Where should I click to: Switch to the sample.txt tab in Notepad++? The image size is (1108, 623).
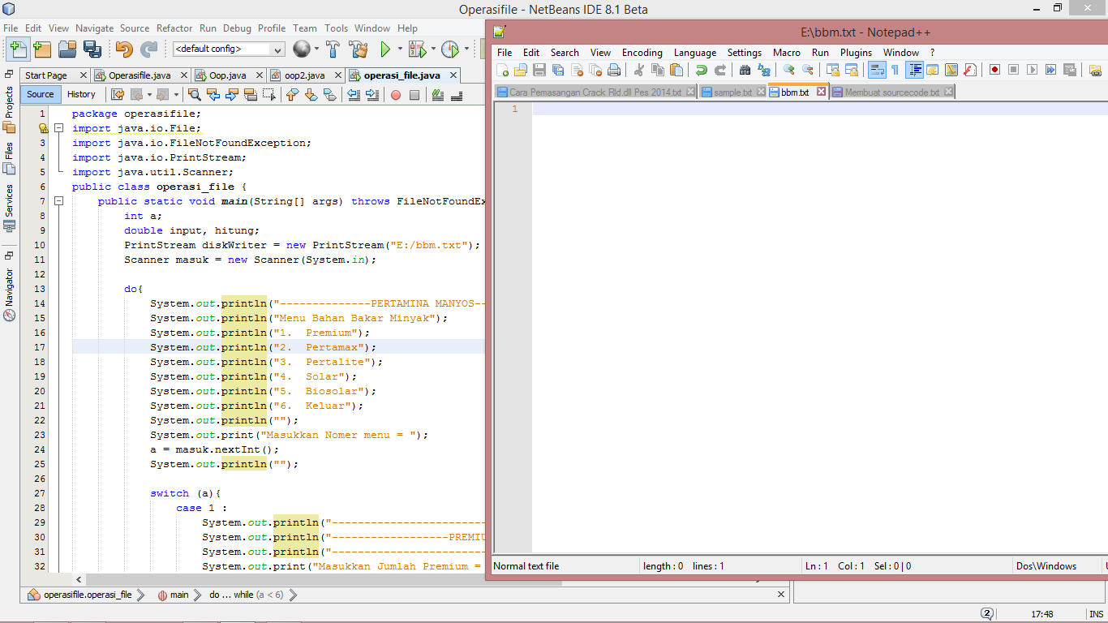click(x=732, y=92)
